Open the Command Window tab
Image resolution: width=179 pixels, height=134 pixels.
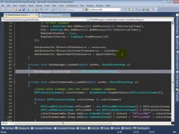coord(42,128)
